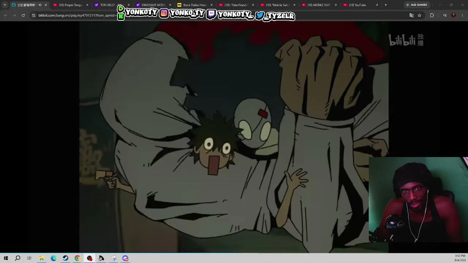Go back to the previous page
468x263 pixels.
pos(5,15)
